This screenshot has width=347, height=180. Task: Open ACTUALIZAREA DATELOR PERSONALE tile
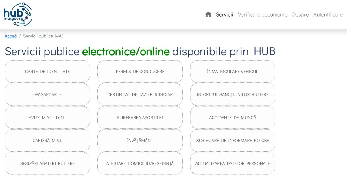point(232,163)
